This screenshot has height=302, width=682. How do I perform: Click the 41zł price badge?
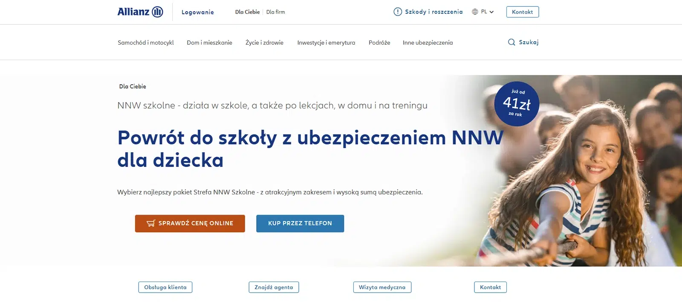pyautogui.click(x=517, y=104)
